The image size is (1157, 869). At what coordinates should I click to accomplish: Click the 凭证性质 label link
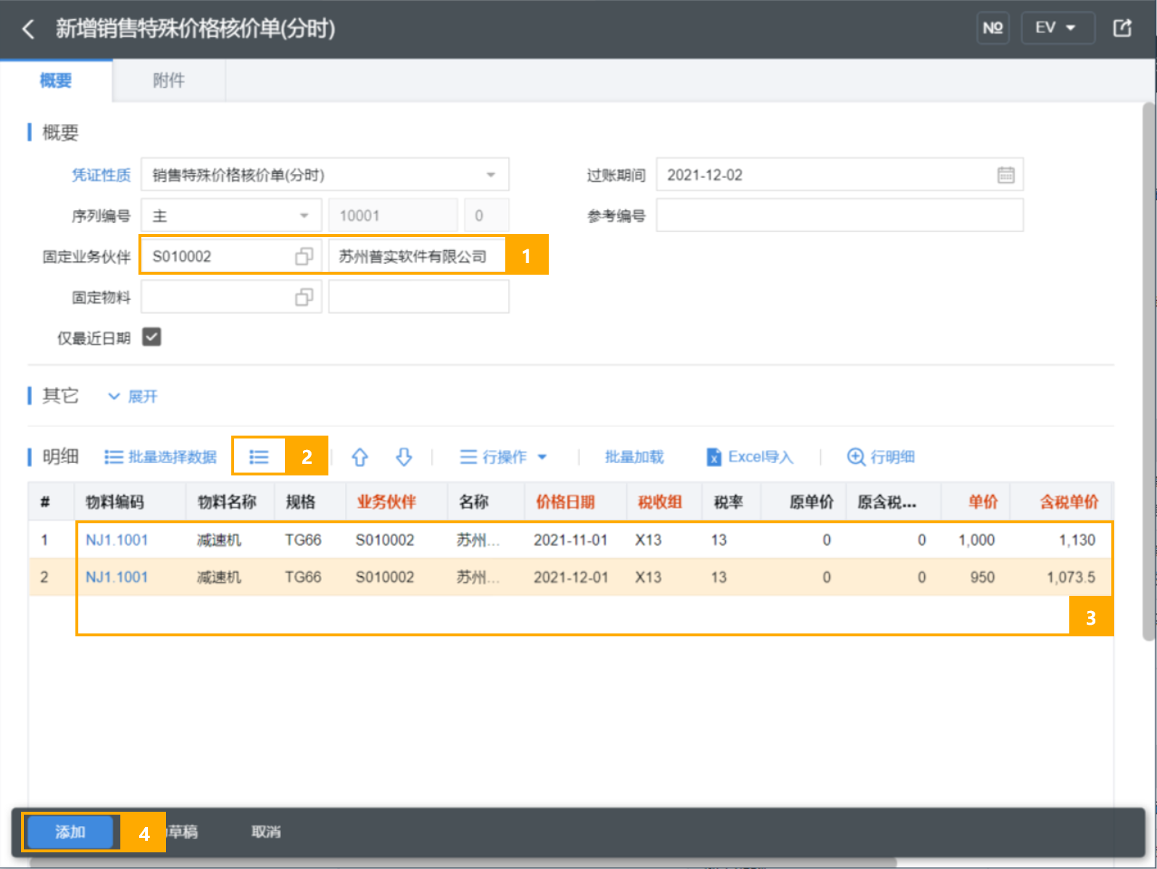click(x=101, y=175)
